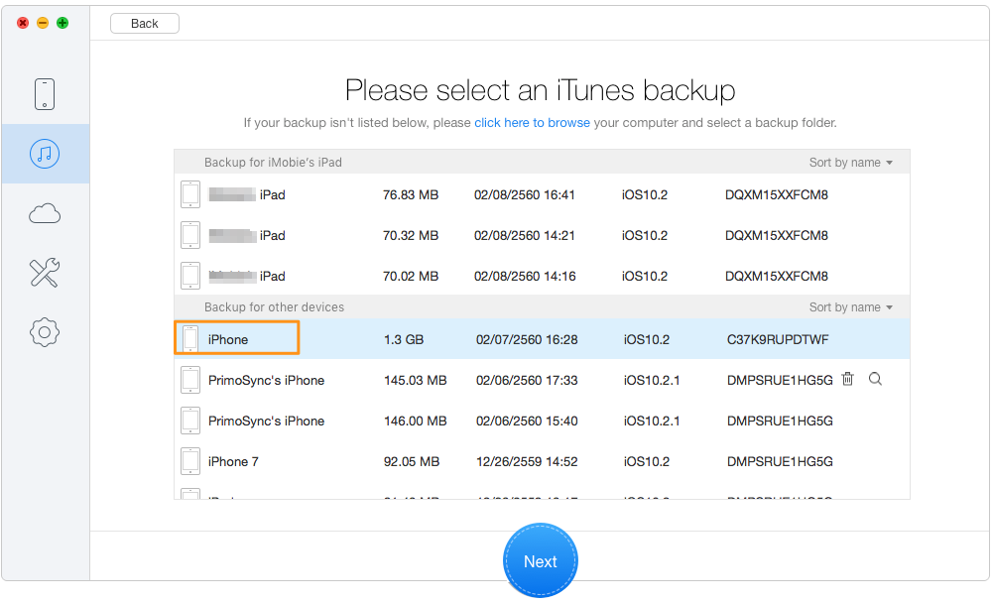Click device icon of iPad 70.02 MB backup
This screenshot has width=992, height=603.
(190, 276)
